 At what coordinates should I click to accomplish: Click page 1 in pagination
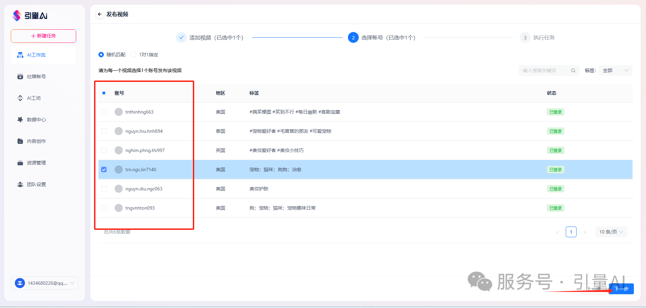click(x=571, y=232)
